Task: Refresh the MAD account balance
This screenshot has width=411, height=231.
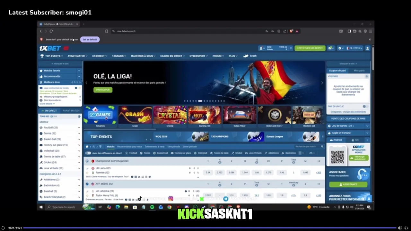Action: pyautogui.click(x=291, y=48)
